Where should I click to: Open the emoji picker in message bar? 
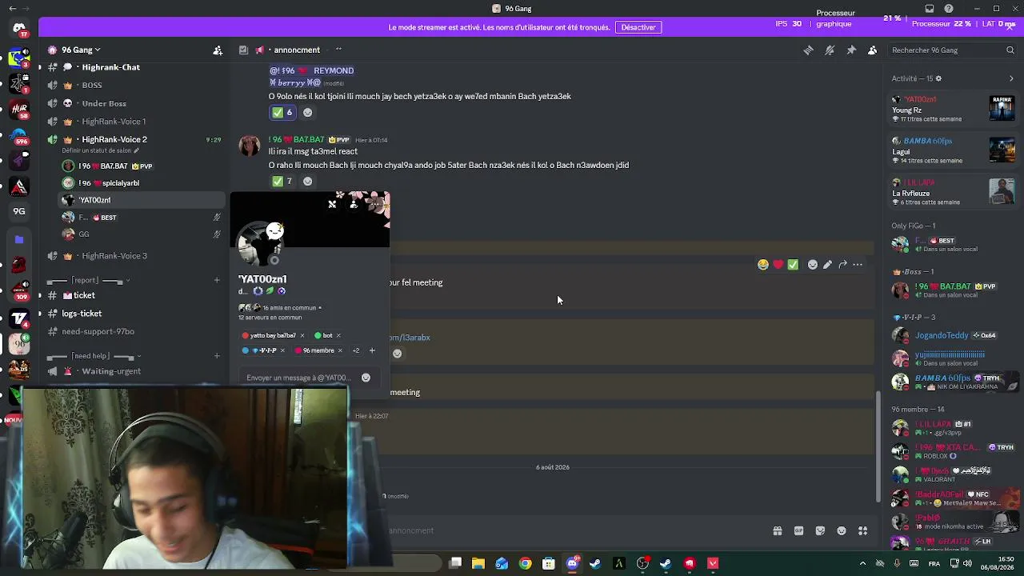tap(842, 530)
